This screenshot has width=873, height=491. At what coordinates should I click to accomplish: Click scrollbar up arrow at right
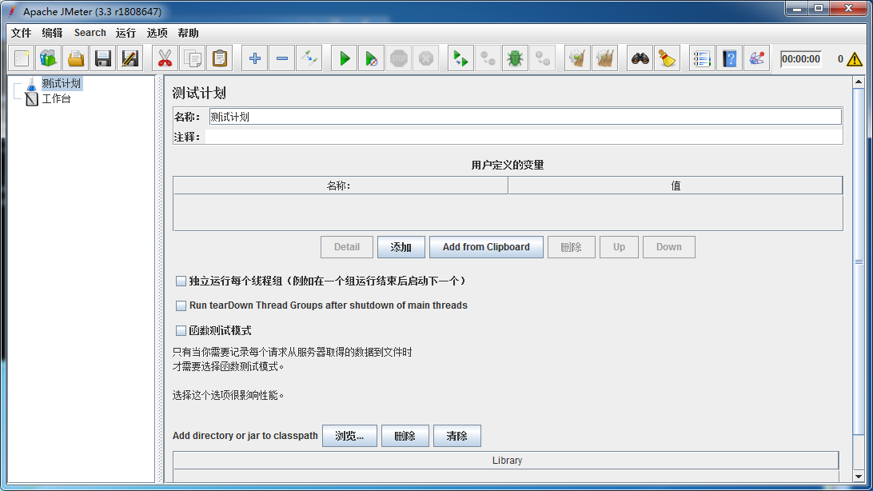click(x=859, y=82)
